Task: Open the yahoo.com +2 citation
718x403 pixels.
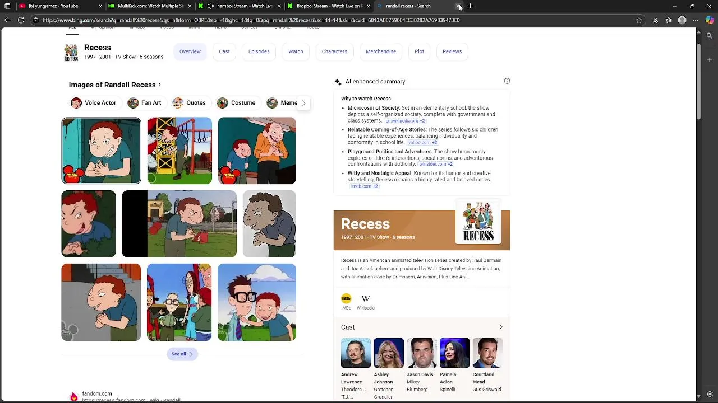Action: point(422,143)
